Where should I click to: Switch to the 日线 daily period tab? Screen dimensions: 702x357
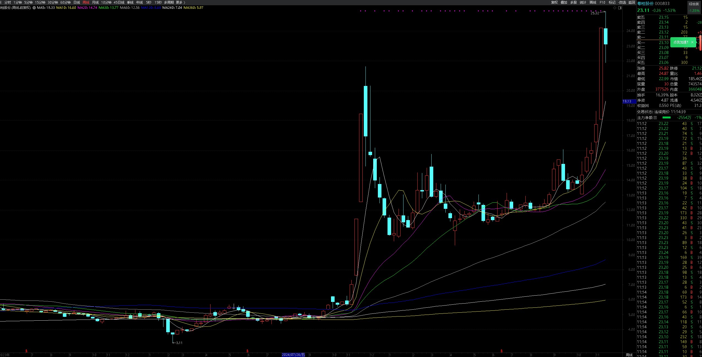[77, 2]
